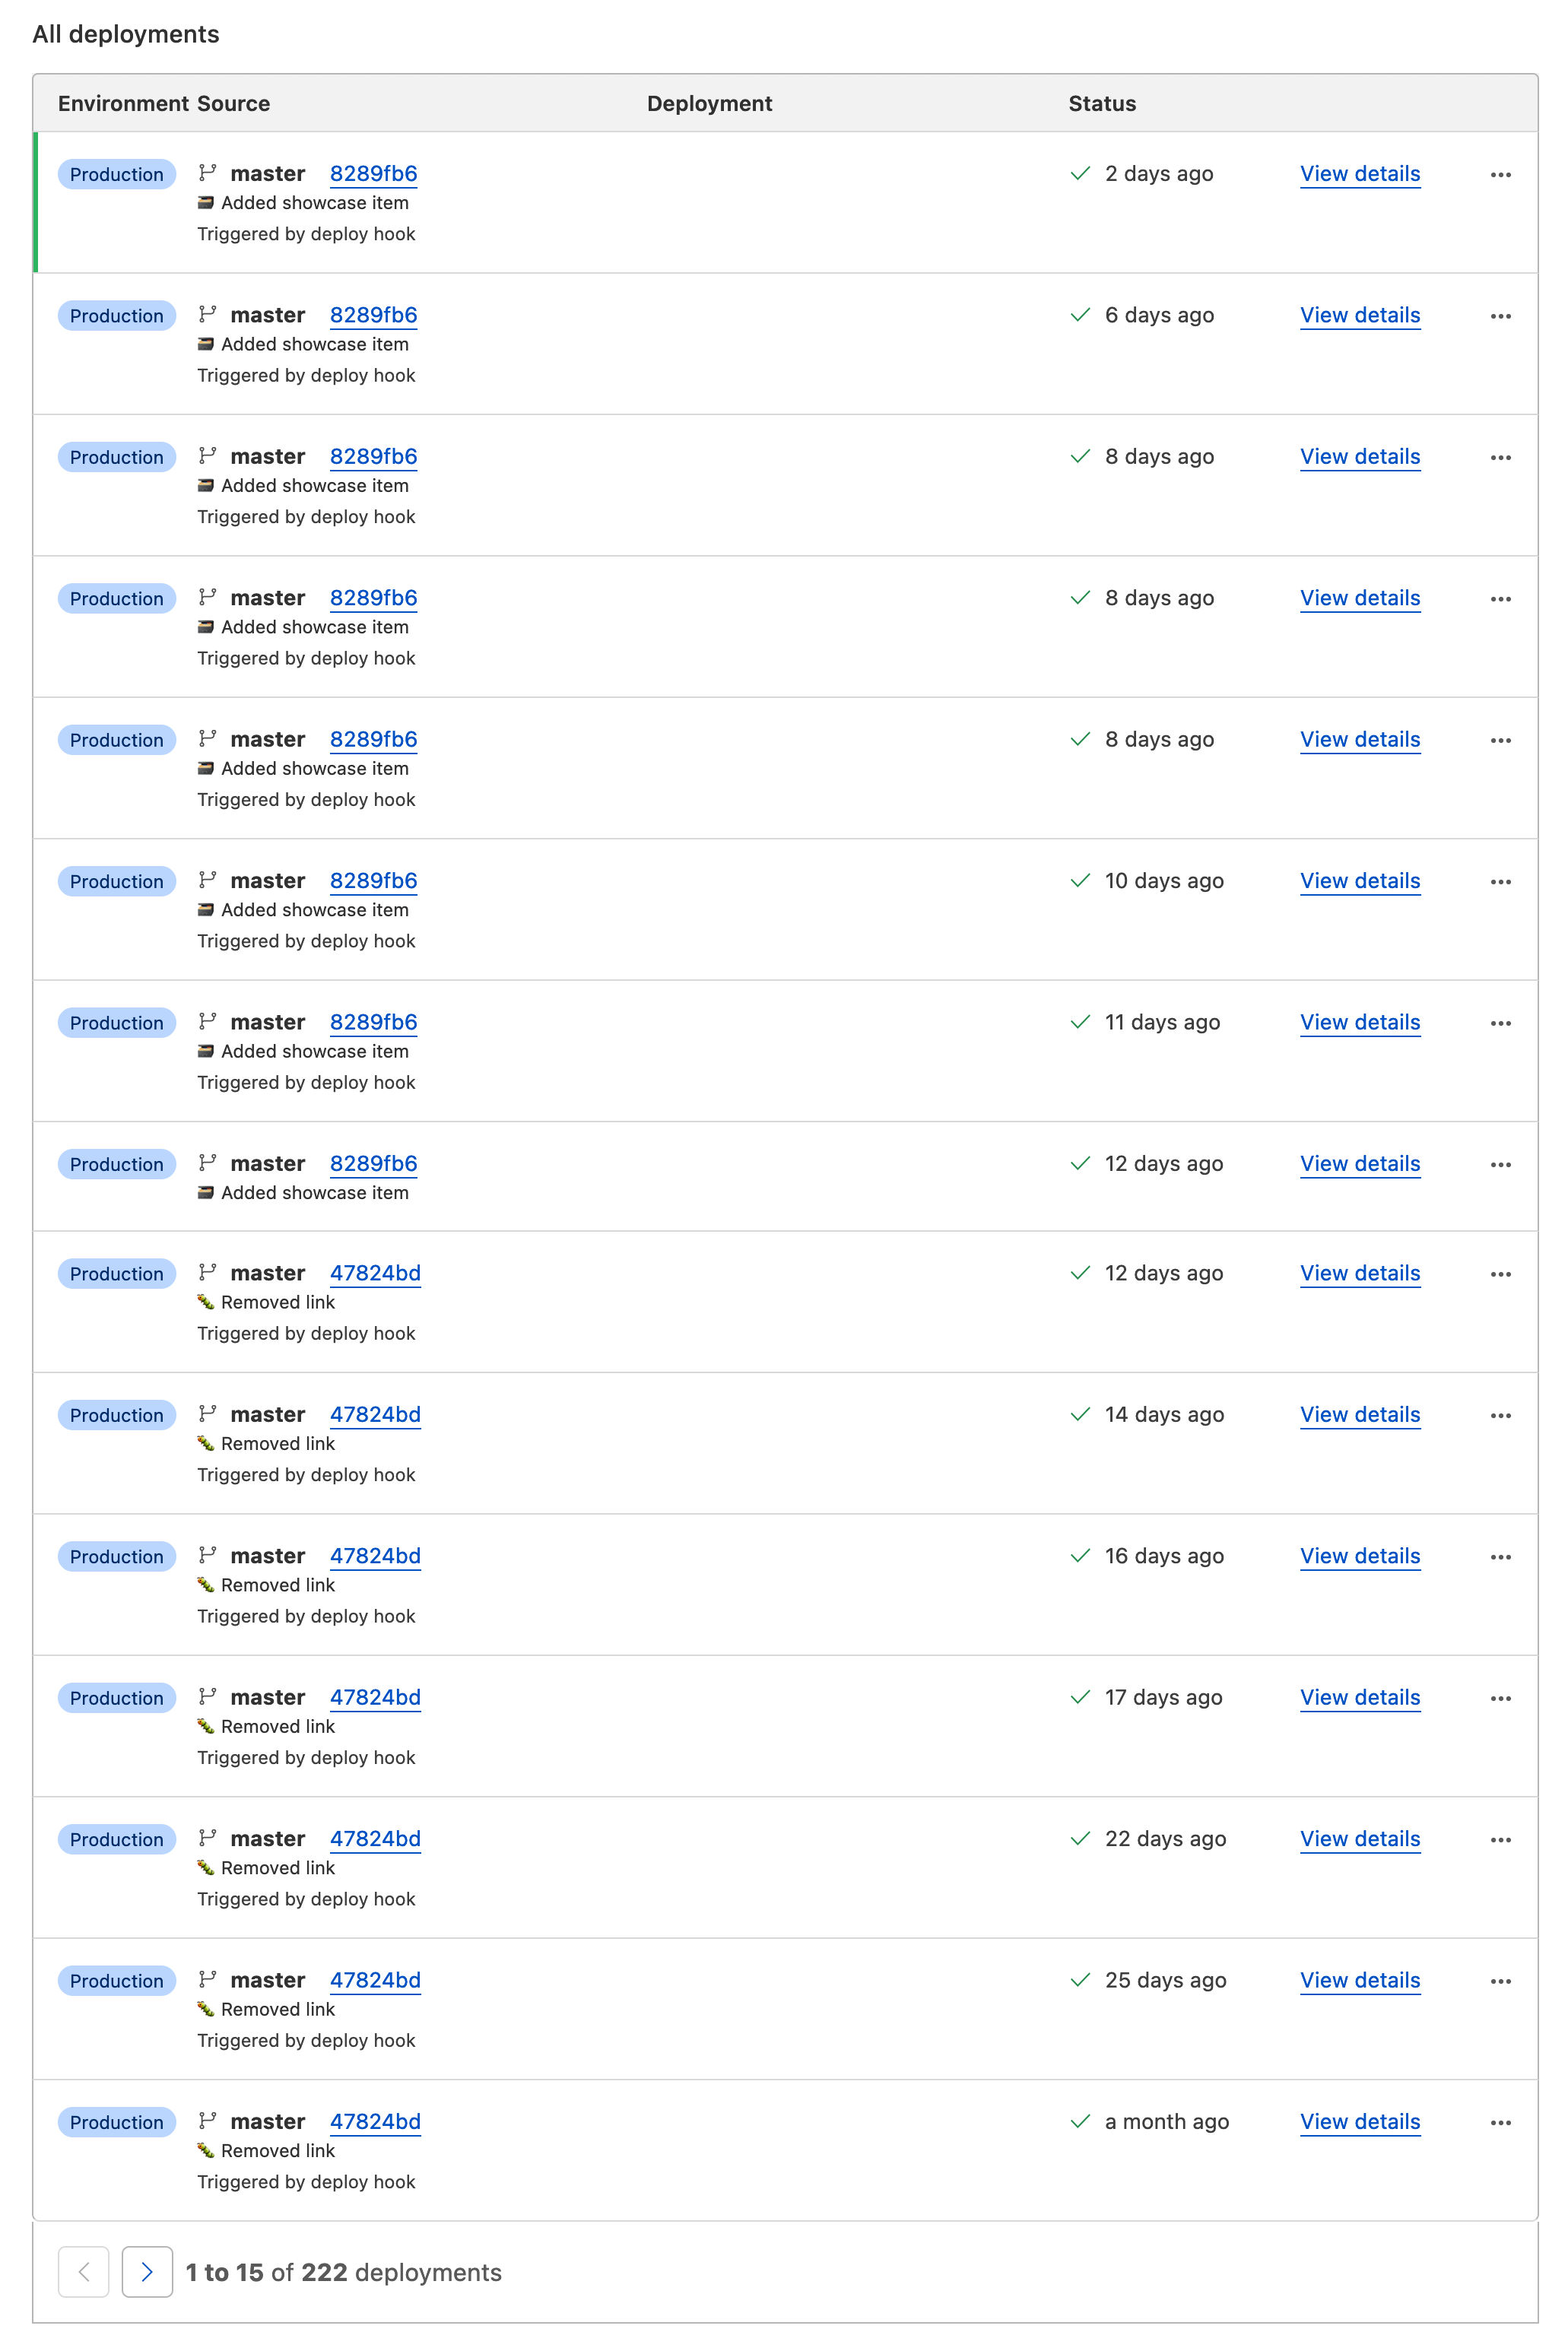Open options menu for the 16 days ago deployment
This screenshot has height=2351, width=1568.
point(1500,1557)
